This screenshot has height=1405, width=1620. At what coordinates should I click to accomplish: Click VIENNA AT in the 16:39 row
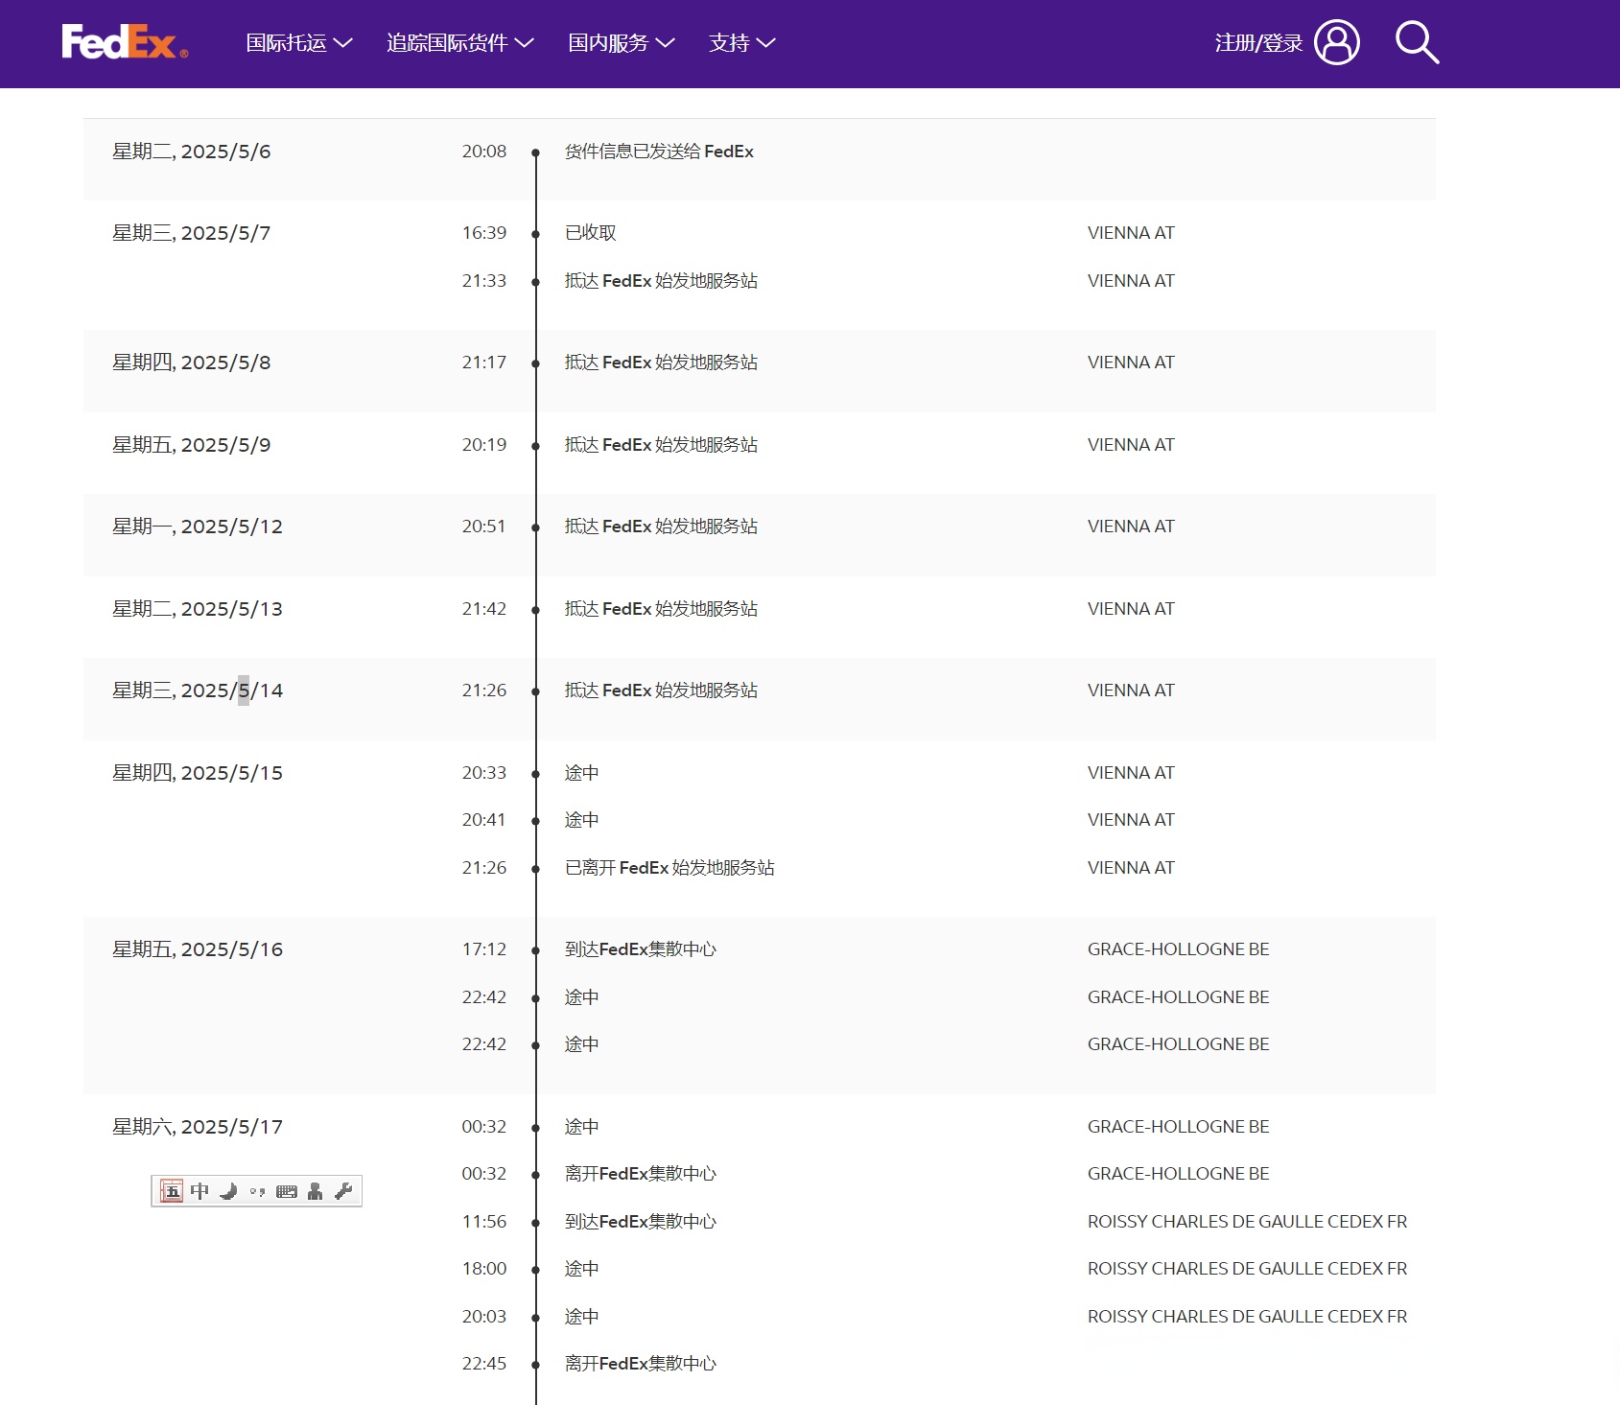(1131, 233)
